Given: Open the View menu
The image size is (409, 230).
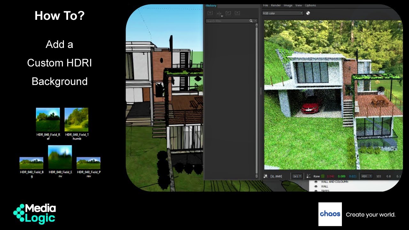Looking at the screenshot, I should click(298, 5).
